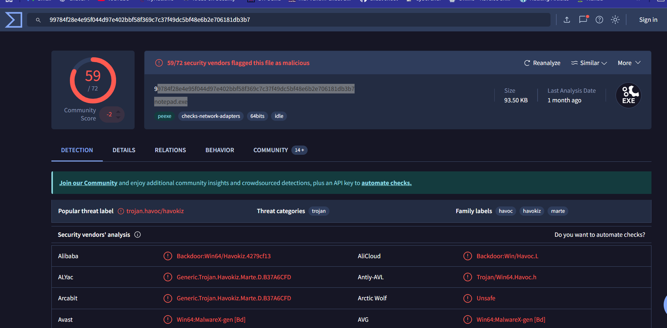Open the upload file icon
This screenshot has height=328, width=667.
click(567, 20)
